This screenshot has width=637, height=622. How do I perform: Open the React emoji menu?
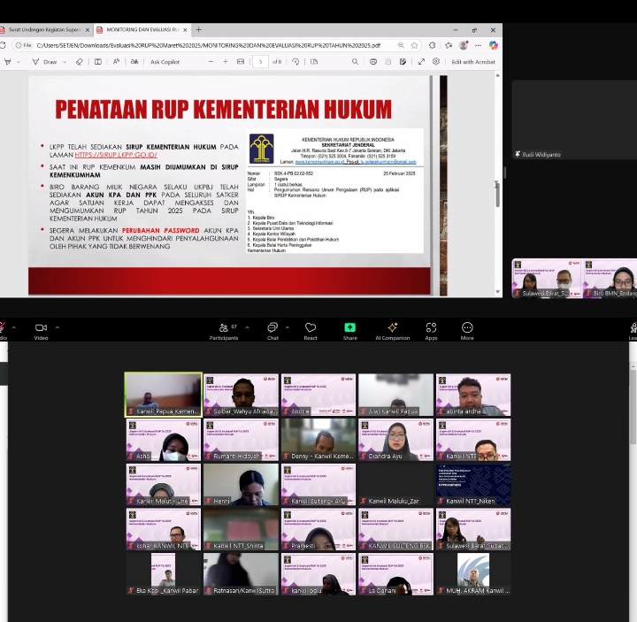click(x=311, y=330)
